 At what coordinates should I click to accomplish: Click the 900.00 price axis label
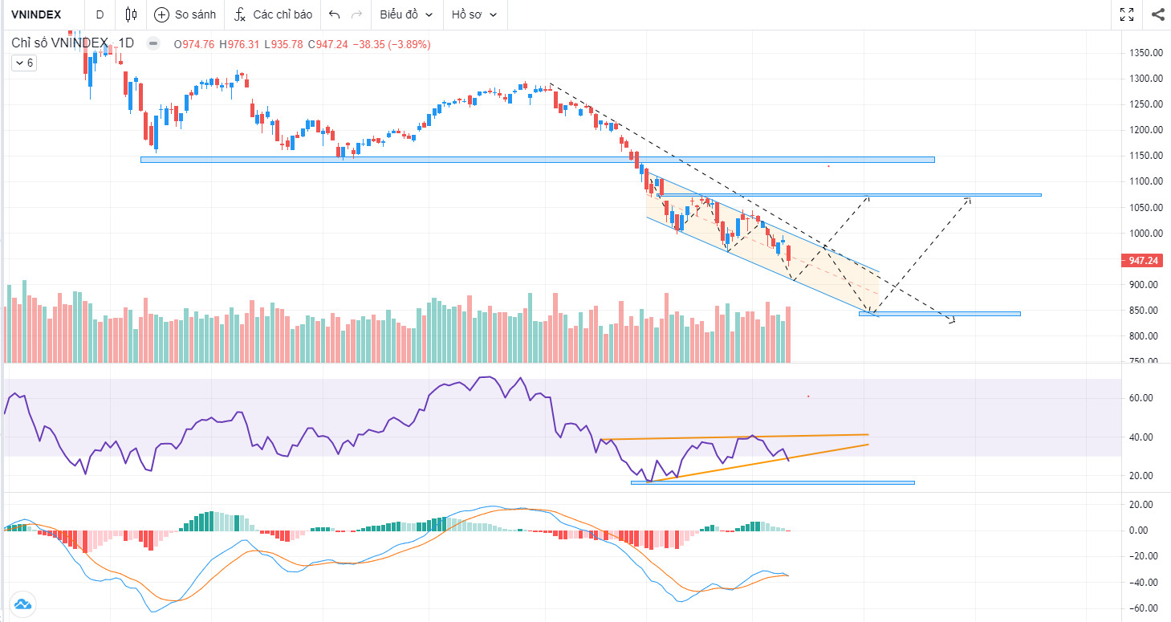point(1145,285)
